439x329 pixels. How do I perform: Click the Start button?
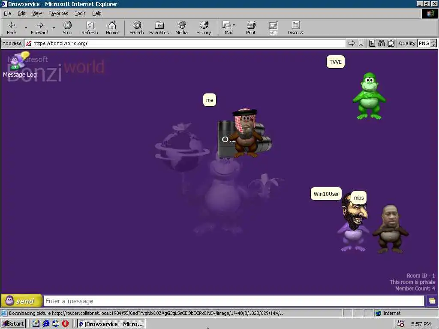(13, 324)
